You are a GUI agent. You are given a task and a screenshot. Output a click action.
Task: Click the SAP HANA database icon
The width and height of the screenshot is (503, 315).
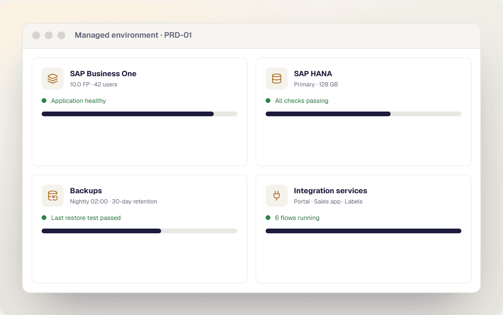[277, 79]
